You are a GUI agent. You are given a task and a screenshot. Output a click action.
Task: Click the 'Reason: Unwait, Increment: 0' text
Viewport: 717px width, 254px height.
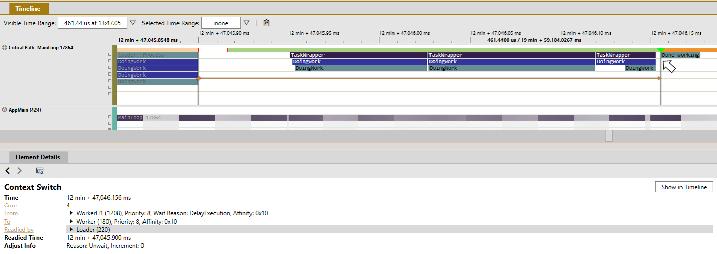point(105,246)
